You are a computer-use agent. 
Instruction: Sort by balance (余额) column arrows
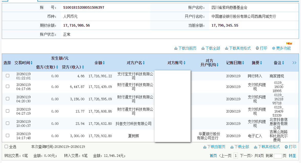[x=104, y=63]
